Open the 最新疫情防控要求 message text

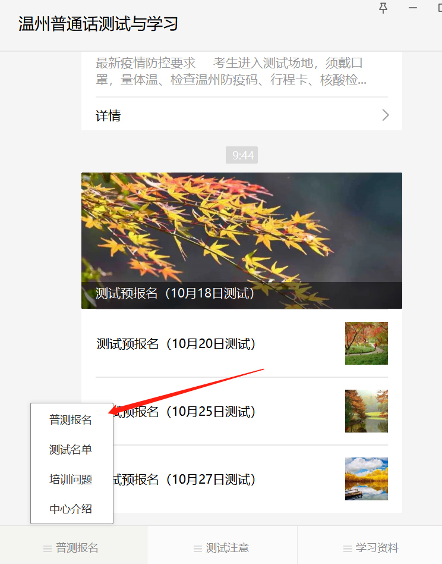231,71
